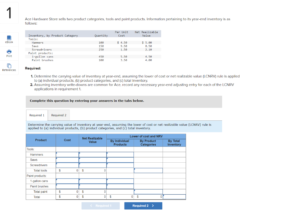Select the Paint brushes By Individual Products cell

[x=120, y=186]
